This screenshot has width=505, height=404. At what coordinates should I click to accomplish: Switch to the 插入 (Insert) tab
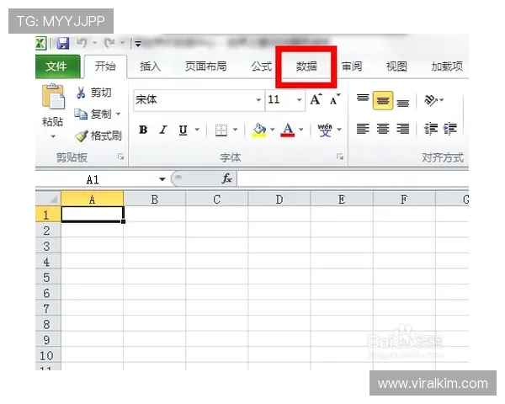pyautogui.click(x=150, y=66)
